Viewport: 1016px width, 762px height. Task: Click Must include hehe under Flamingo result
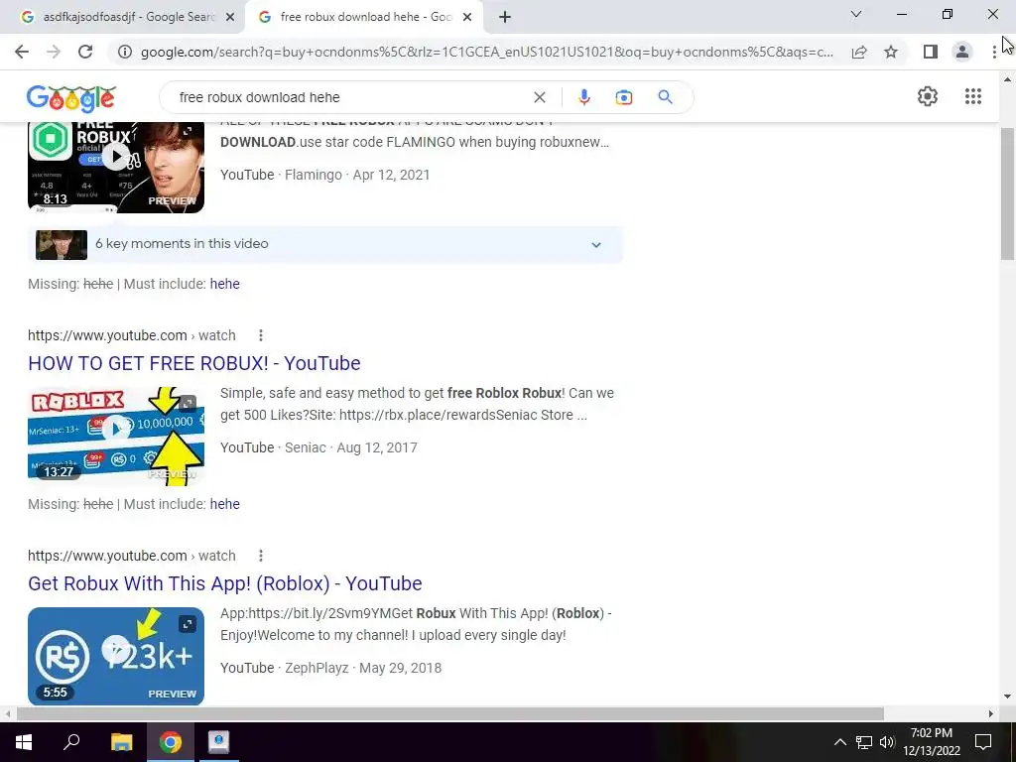225,284
